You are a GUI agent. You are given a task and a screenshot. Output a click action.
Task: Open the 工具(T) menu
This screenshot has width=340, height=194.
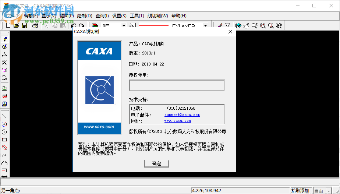(137, 16)
